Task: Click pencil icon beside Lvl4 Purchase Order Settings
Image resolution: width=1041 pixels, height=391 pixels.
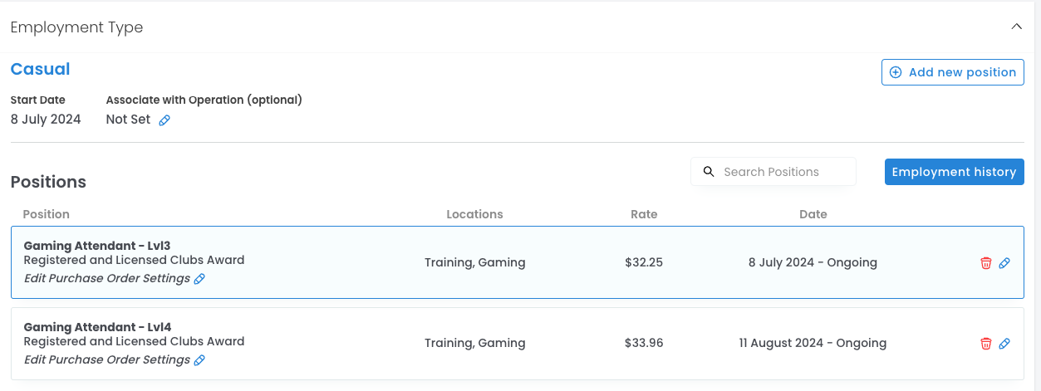Action: pyautogui.click(x=199, y=360)
